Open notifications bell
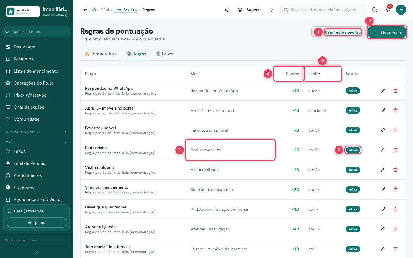 pyautogui.click(x=388, y=10)
